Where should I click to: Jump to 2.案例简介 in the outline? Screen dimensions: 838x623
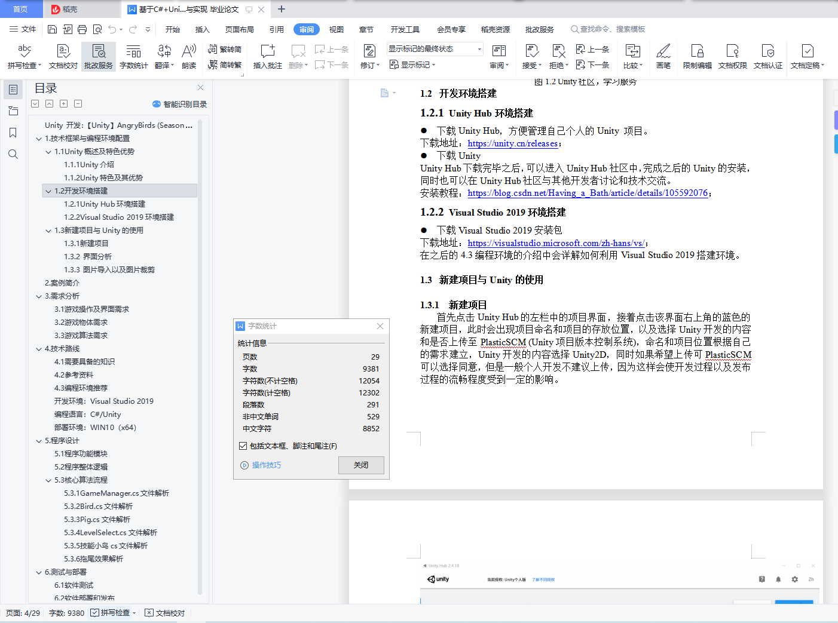click(x=62, y=283)
